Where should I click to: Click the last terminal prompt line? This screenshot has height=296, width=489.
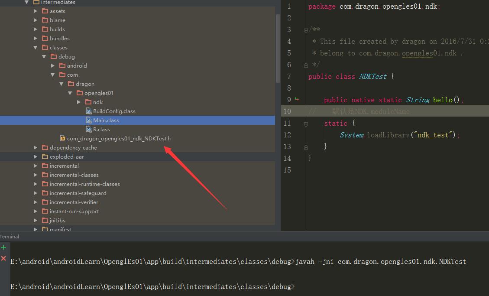152,286
